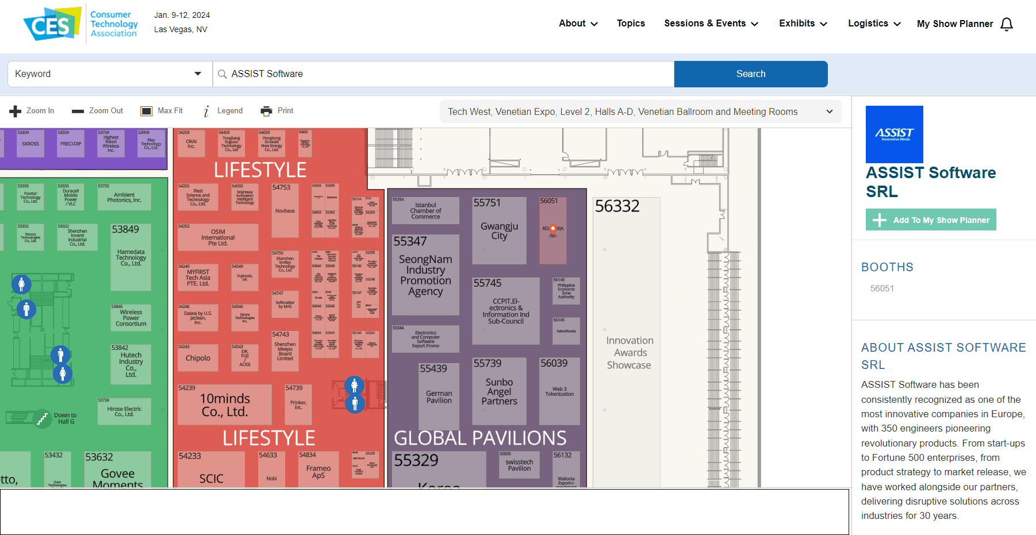The image size is (1036, 535).
Task: Click the ROMANIA booth location pin
Action: coord(552,229)
